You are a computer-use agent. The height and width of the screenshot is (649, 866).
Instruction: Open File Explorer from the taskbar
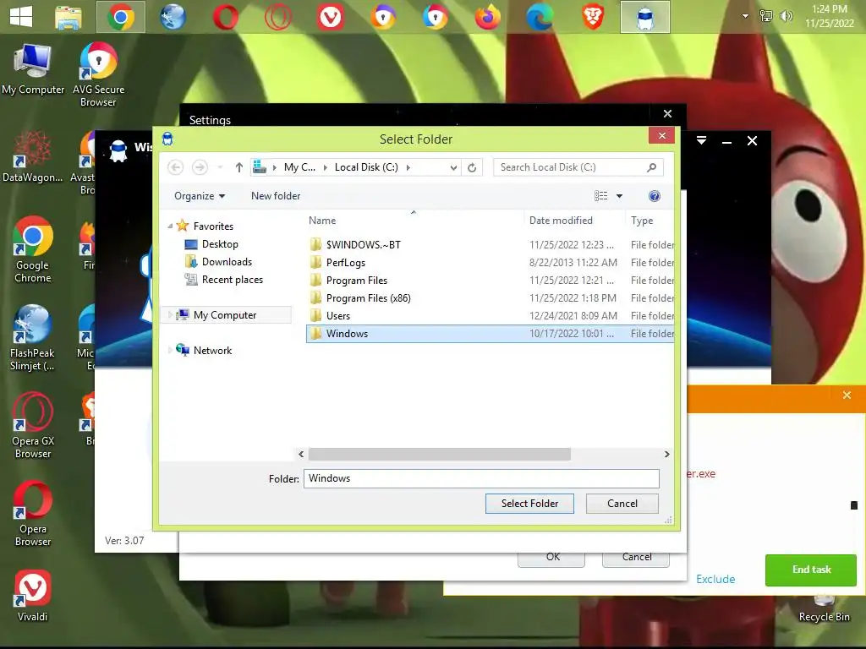coord(69,17)
